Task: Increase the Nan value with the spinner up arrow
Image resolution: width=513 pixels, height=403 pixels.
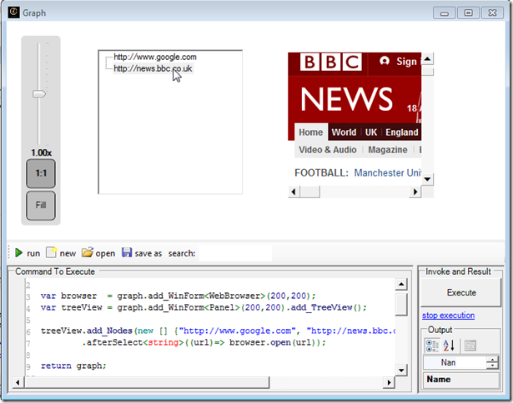Action: click(492, 360)
